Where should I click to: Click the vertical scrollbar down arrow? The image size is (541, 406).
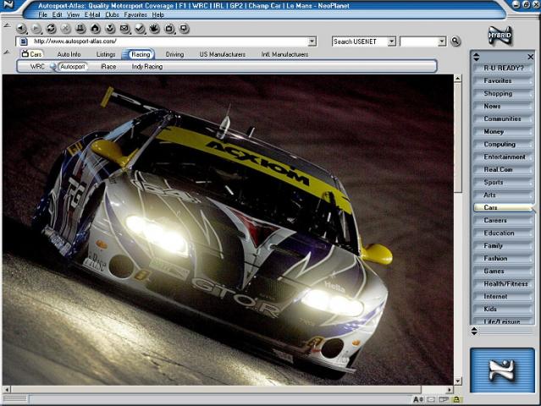(x=458, y=381)
